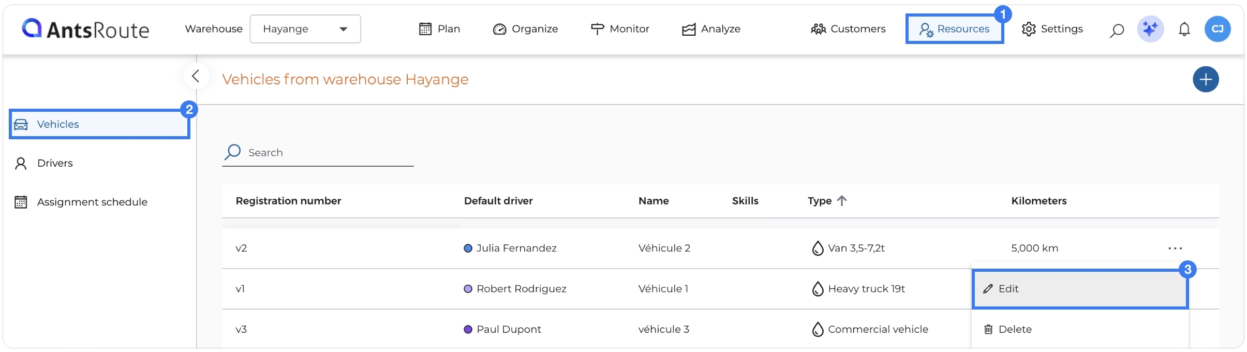Click into the vehicle Search field
The width and height of the screenshot is (1247, 352).
[x=318, y=153]
